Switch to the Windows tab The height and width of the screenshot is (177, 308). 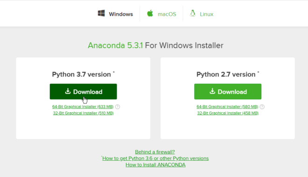(116, 14)
